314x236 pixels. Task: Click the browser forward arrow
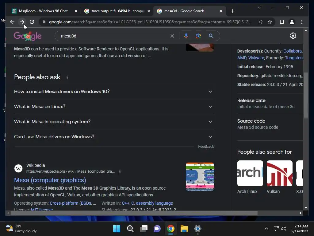22,22
